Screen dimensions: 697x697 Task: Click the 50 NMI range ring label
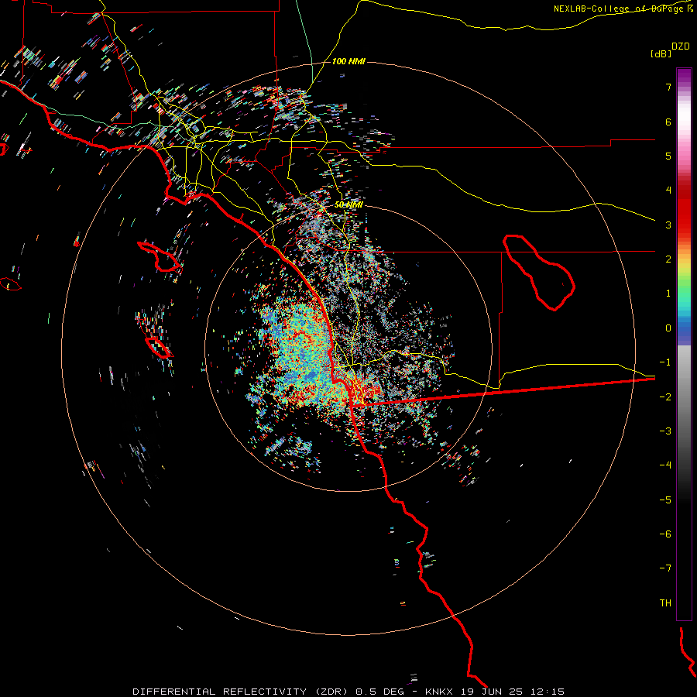[x=348, y=205]
